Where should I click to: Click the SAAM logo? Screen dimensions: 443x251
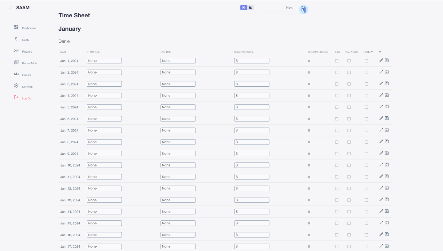coord(22,7)
